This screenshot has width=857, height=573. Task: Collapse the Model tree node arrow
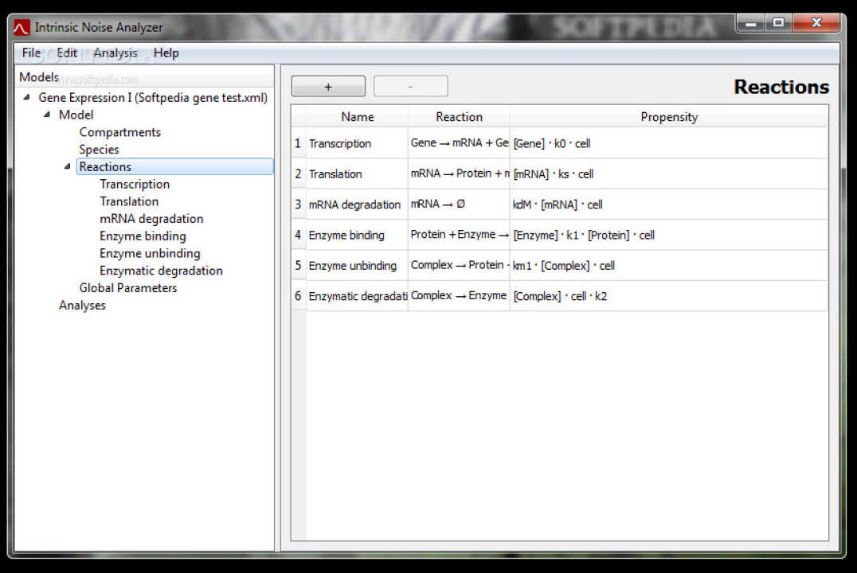click(x=48, y=115)
